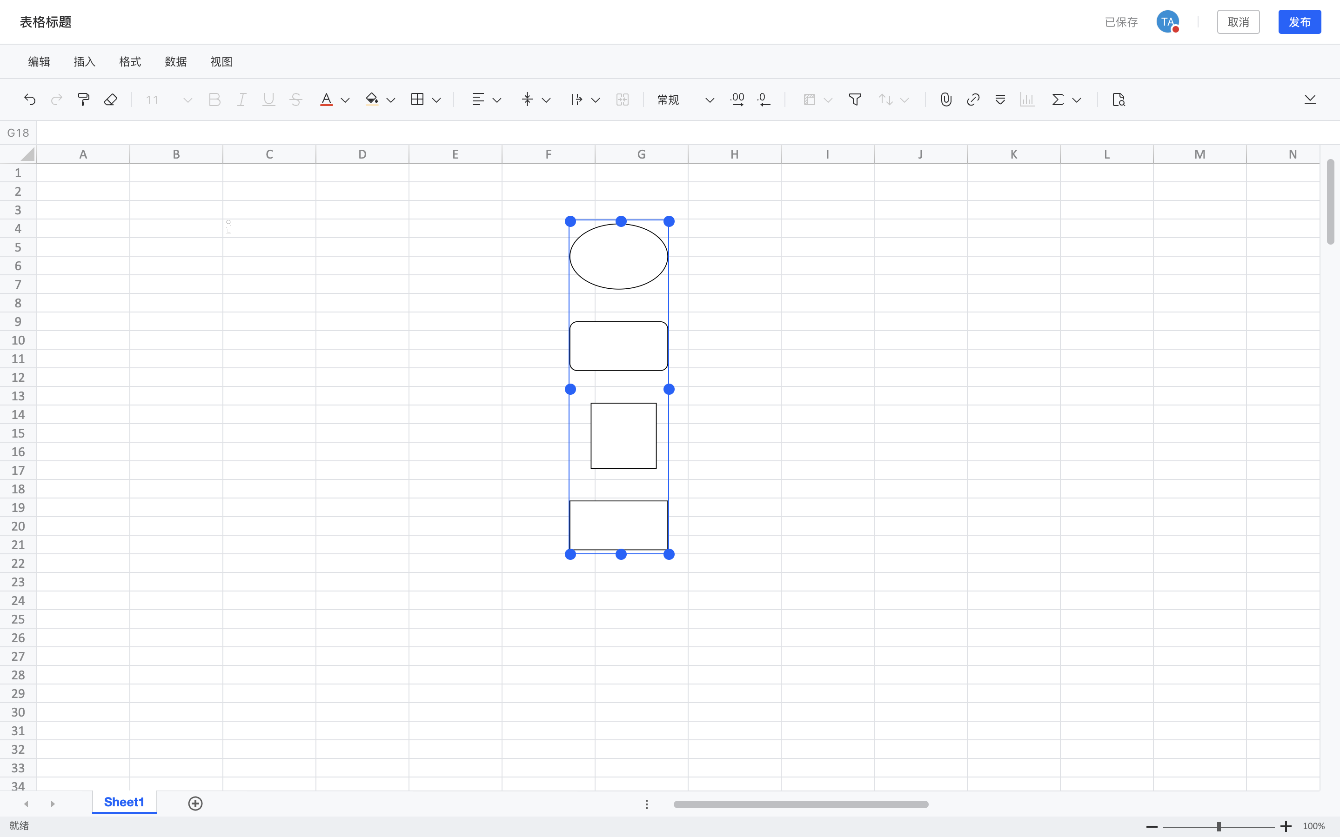
Task: Click the TA user avatar
Action: [x=1168, y=22]
